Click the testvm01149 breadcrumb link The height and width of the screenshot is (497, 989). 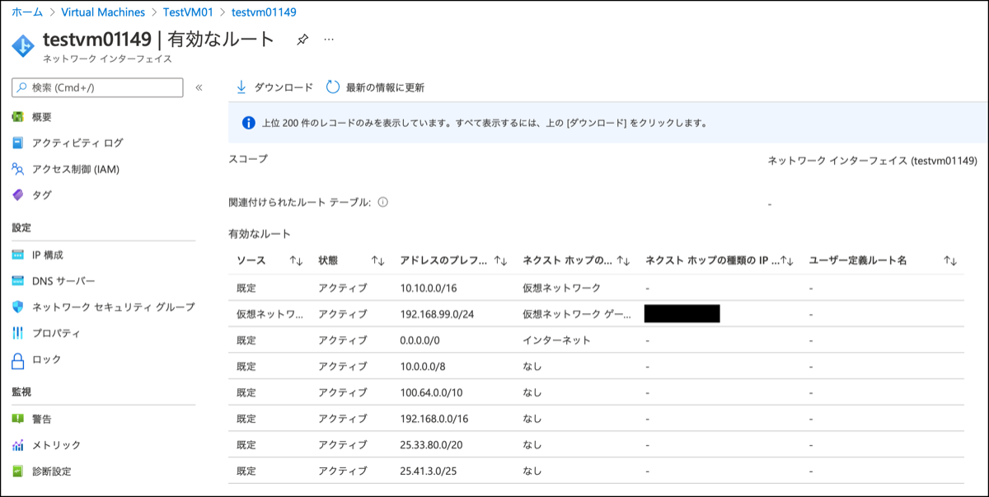click(x=264, y=12)
